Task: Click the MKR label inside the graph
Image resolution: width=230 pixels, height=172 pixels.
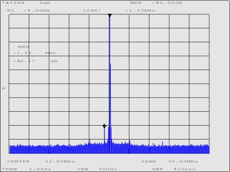Action: click(x=24, y=47)
